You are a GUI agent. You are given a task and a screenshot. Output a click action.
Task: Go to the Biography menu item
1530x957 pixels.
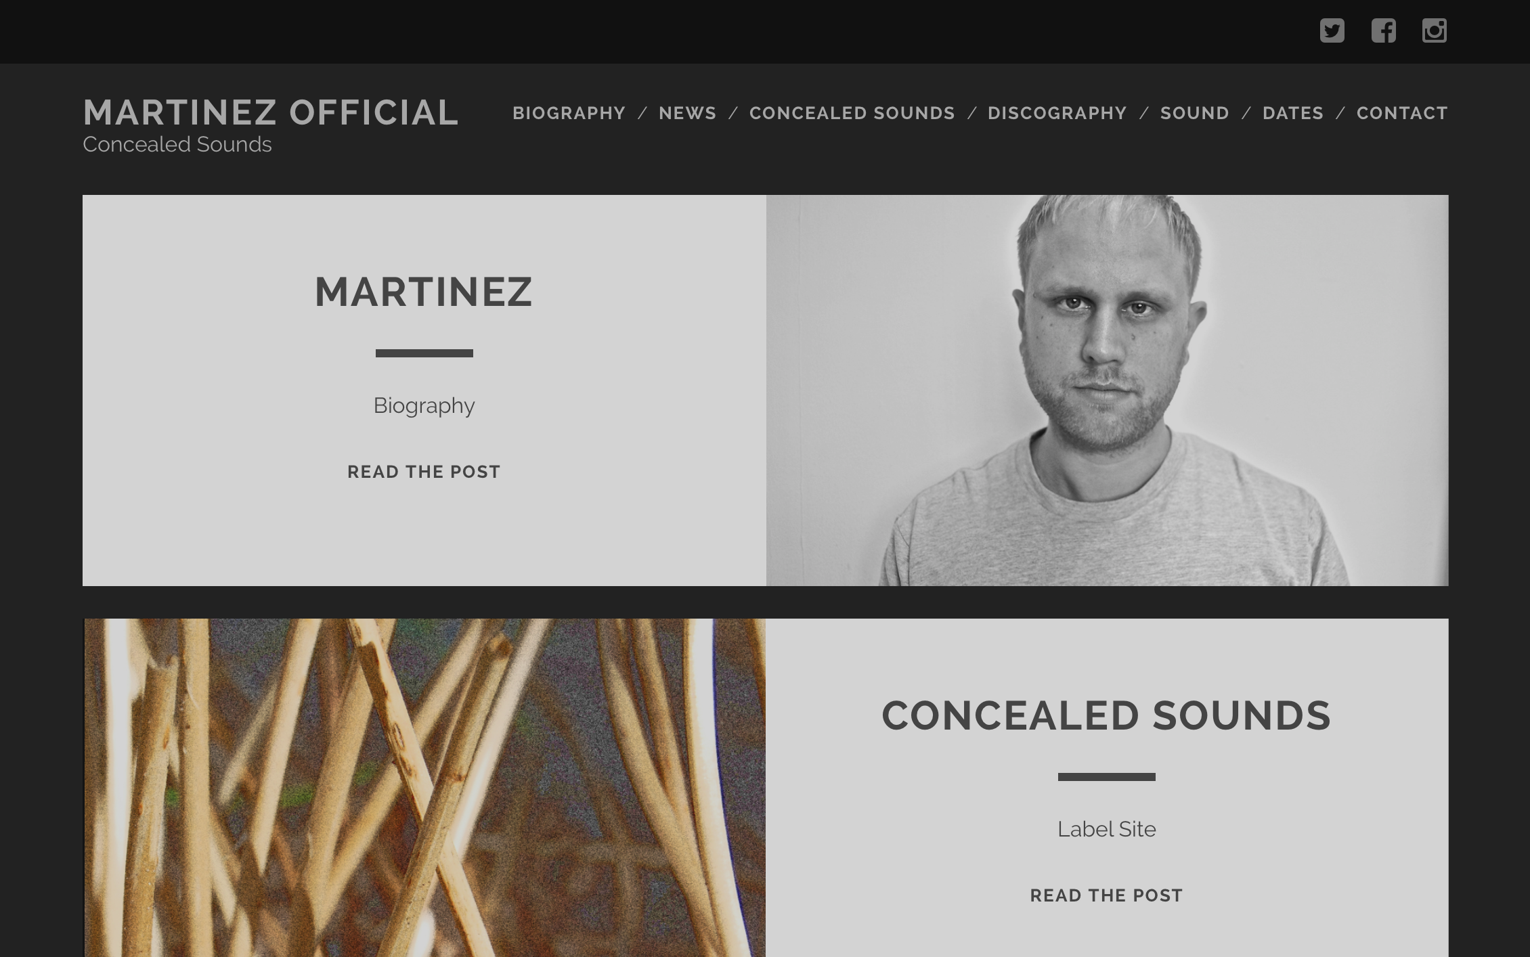click(x=569, y=113)
